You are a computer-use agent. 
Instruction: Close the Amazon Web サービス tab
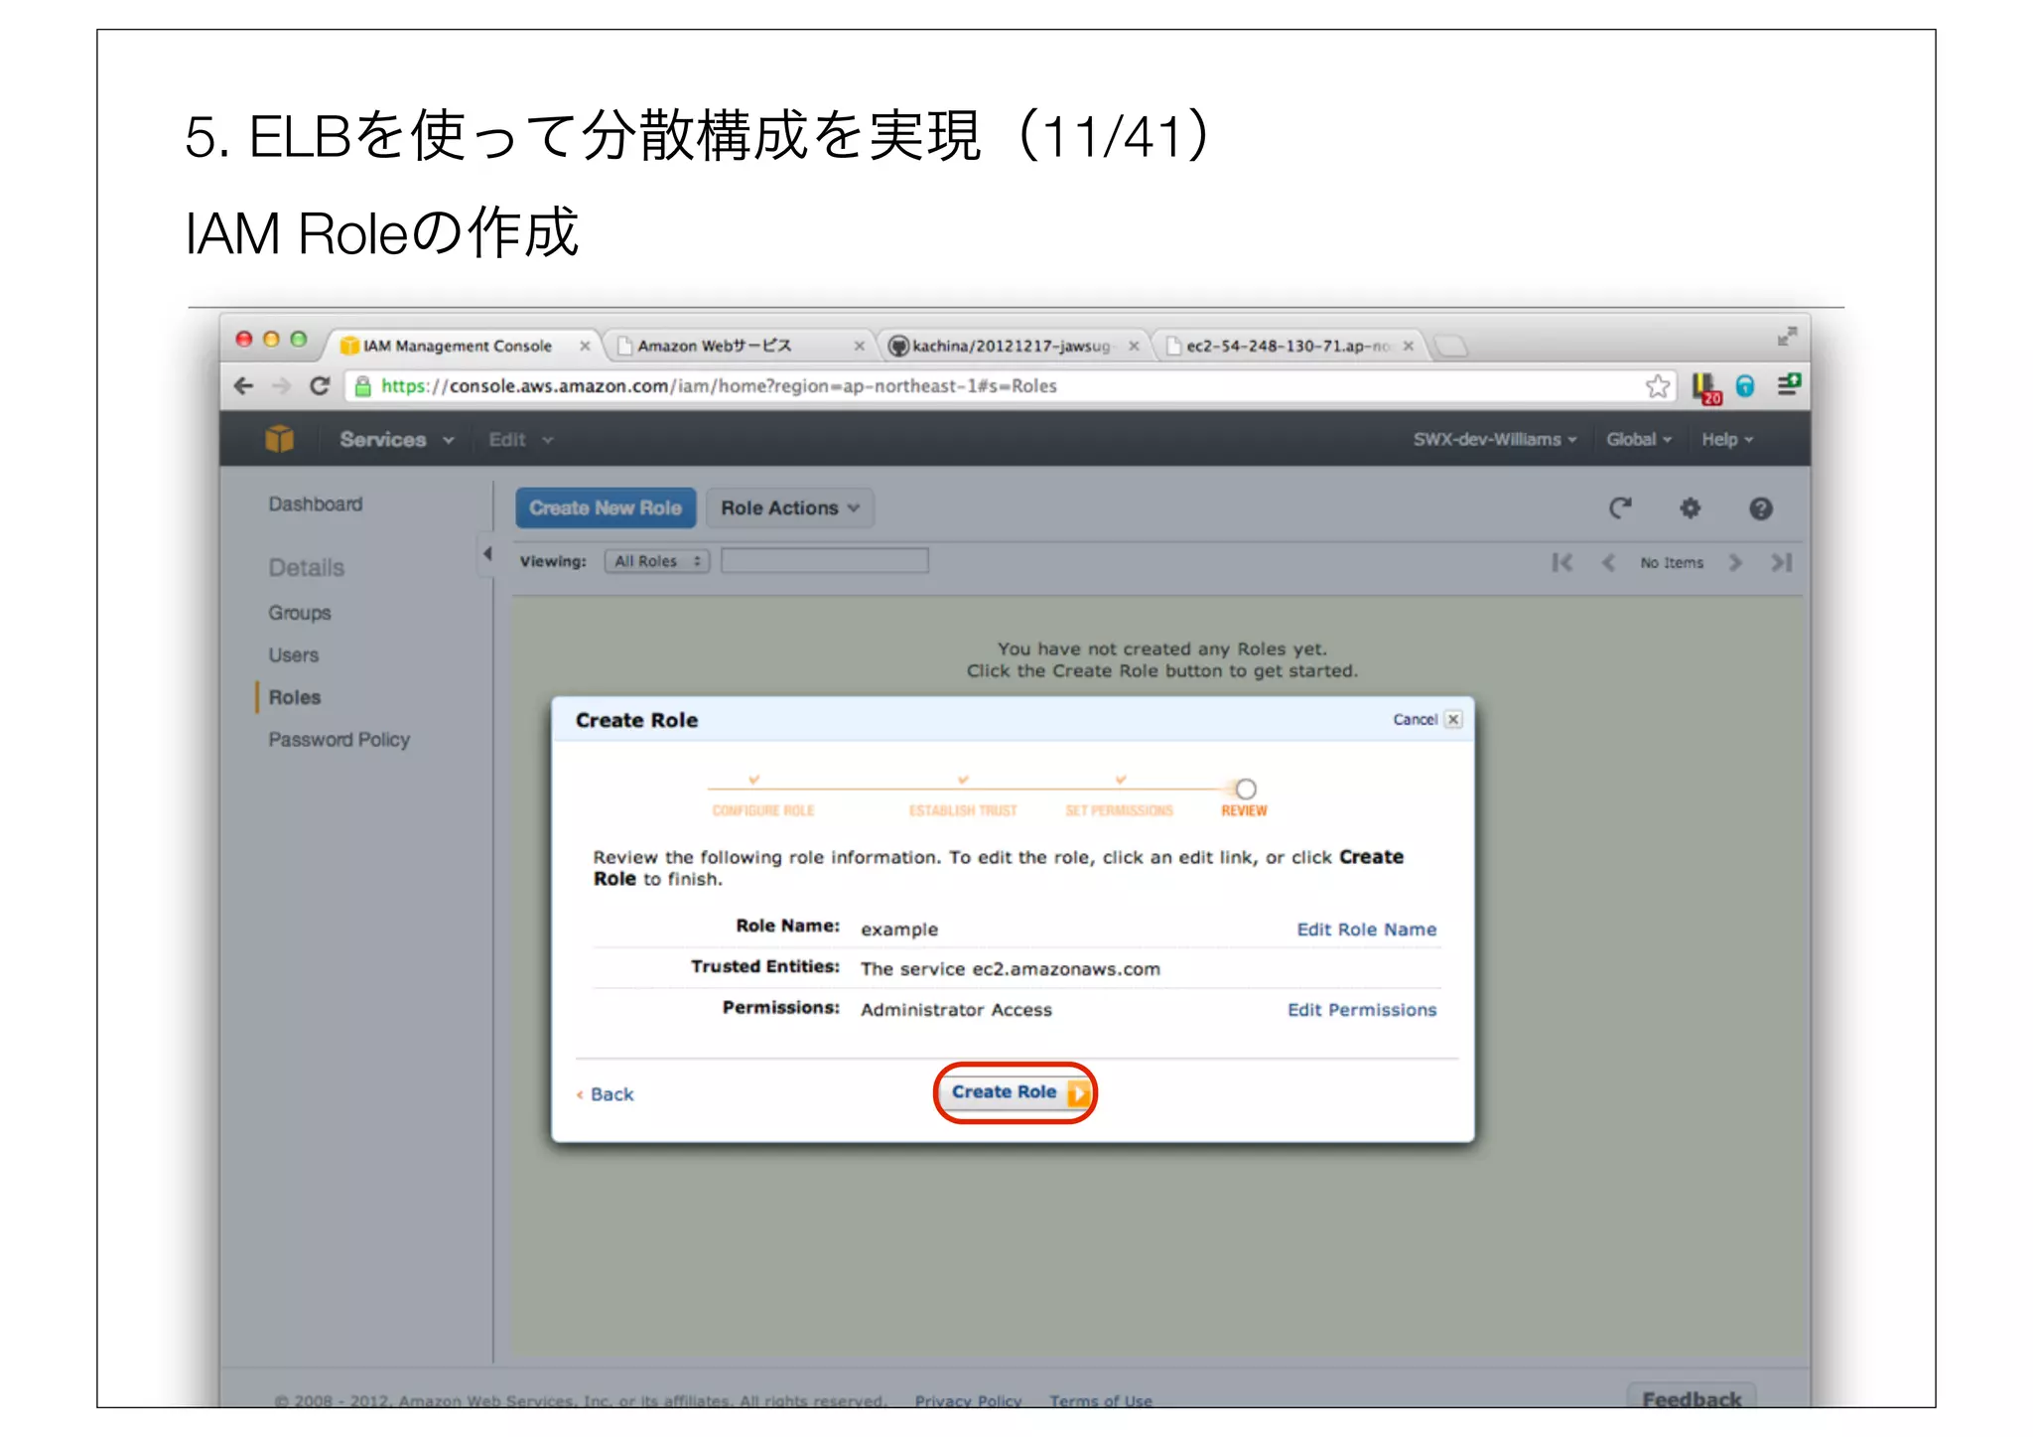coord(860,346)
